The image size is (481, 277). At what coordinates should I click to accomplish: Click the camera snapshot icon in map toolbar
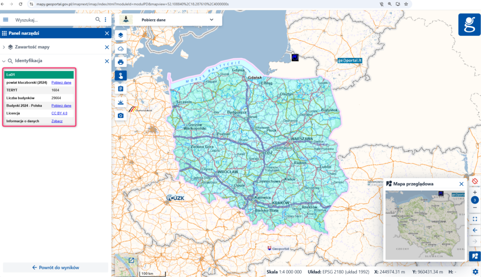click(x=121, y=115)
